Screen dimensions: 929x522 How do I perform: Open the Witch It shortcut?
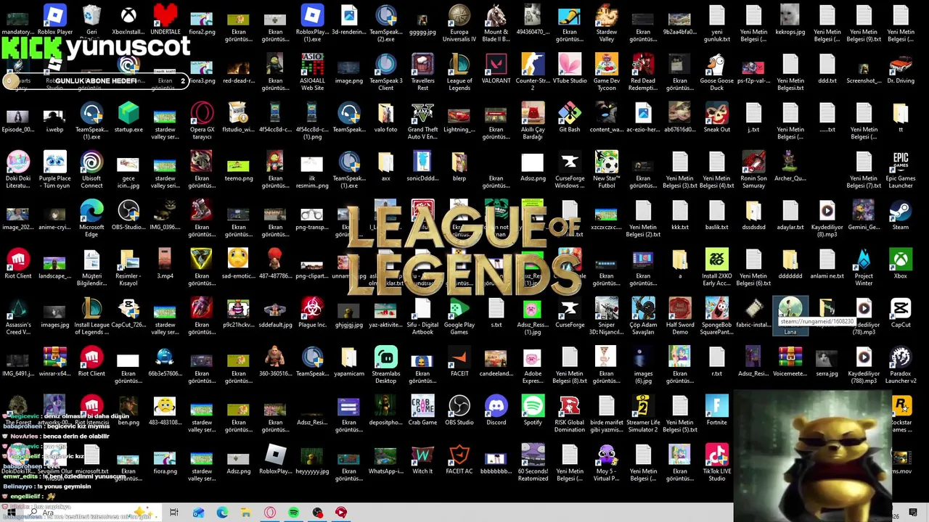click(x=422, y=459)
